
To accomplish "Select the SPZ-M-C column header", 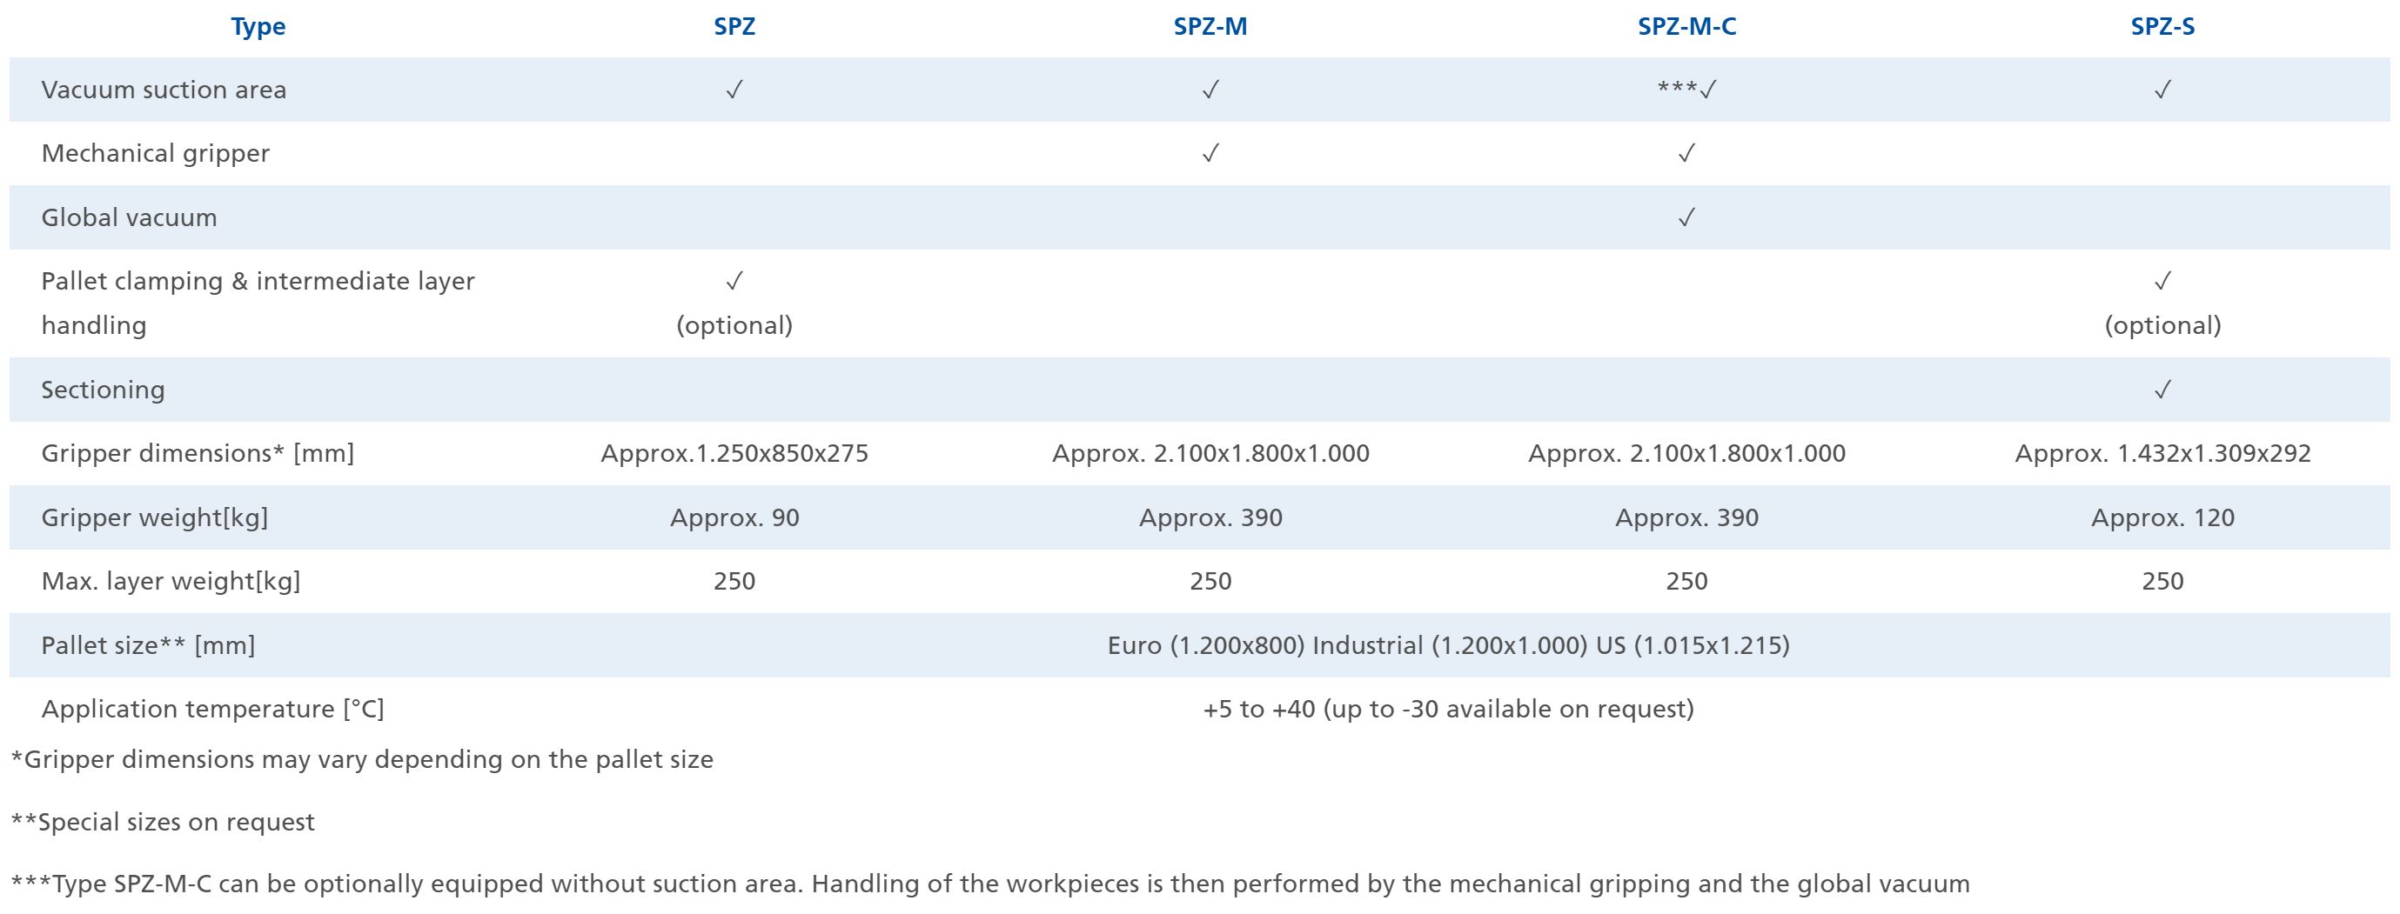I will [1686, 27].
